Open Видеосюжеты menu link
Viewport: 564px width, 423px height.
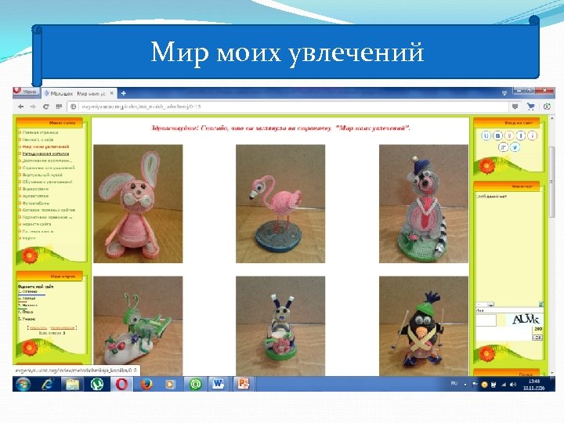click(x=35, y=189)
